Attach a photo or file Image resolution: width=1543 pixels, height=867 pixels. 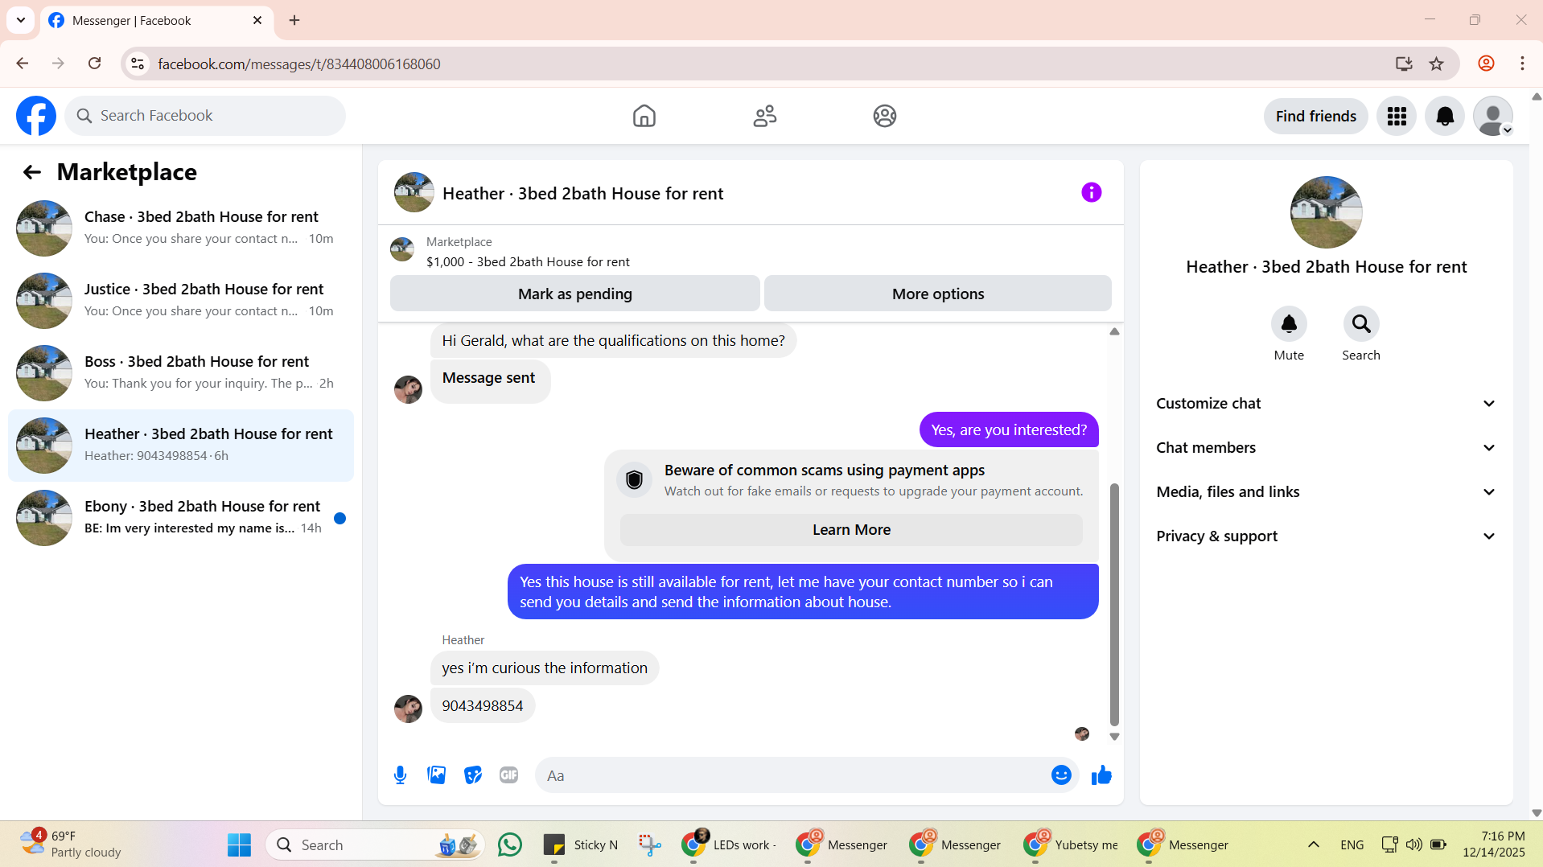436,775
